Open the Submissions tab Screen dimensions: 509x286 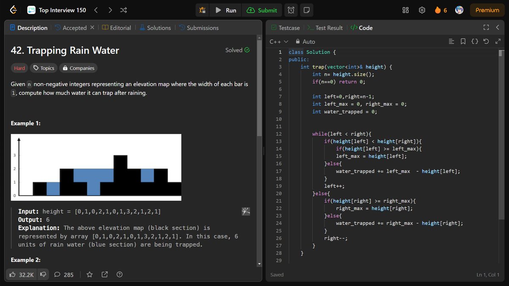tap(199, 28)
